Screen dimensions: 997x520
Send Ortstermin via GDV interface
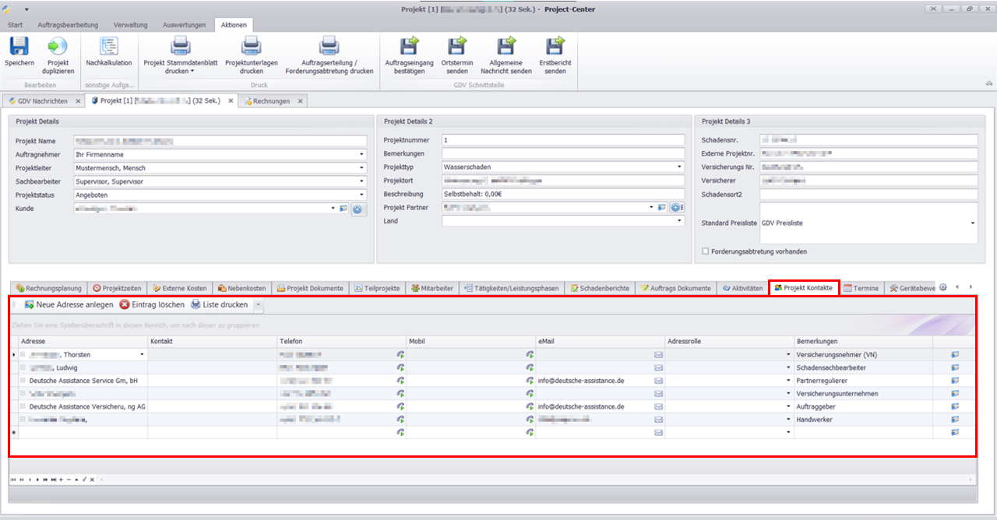pyautogui.click(x=457, y=47)
